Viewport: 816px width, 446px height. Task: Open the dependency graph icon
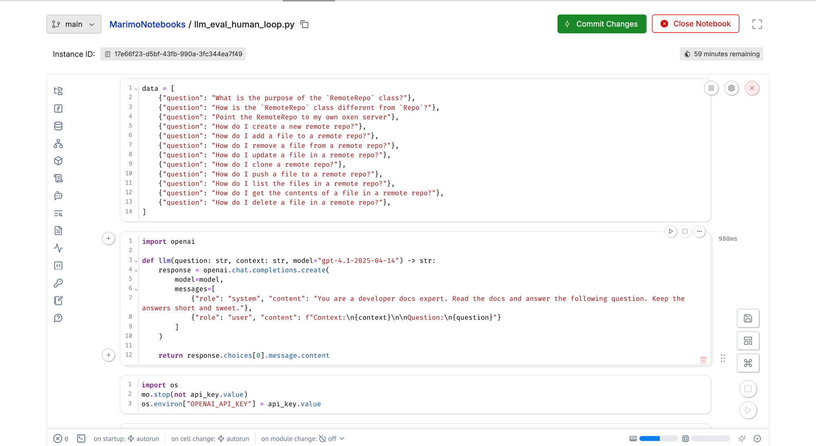click(x=58, y=143)
